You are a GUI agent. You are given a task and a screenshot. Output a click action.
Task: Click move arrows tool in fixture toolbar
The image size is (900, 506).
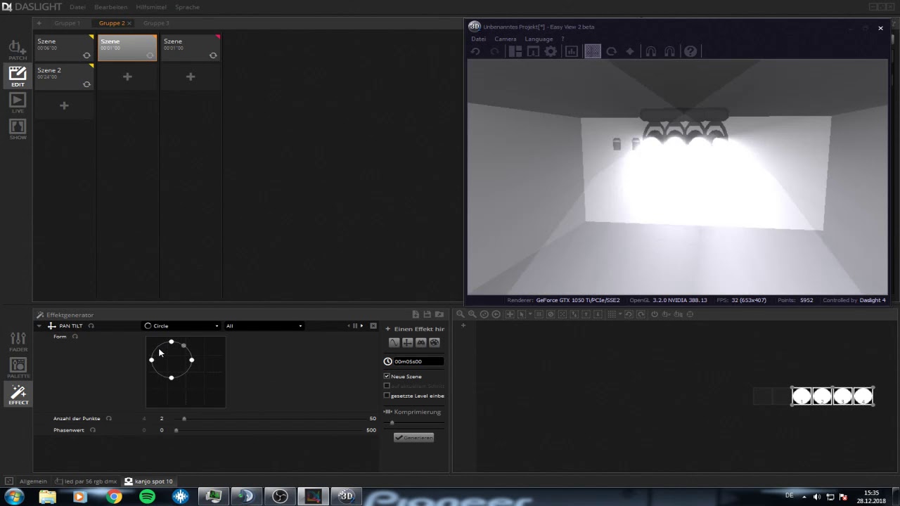(x=510, y=314)
